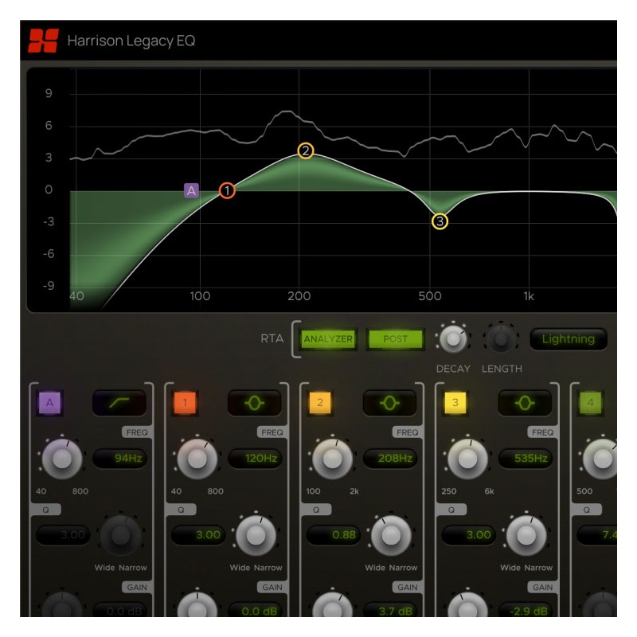
Task: Click the 535Hz frequency field of band 3
Action: coord(526,459)
